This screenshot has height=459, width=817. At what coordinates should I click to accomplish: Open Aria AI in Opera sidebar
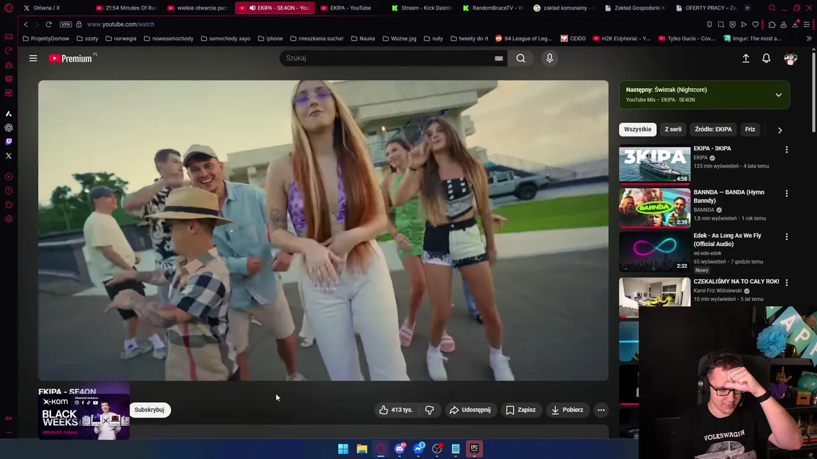[8, 113]
